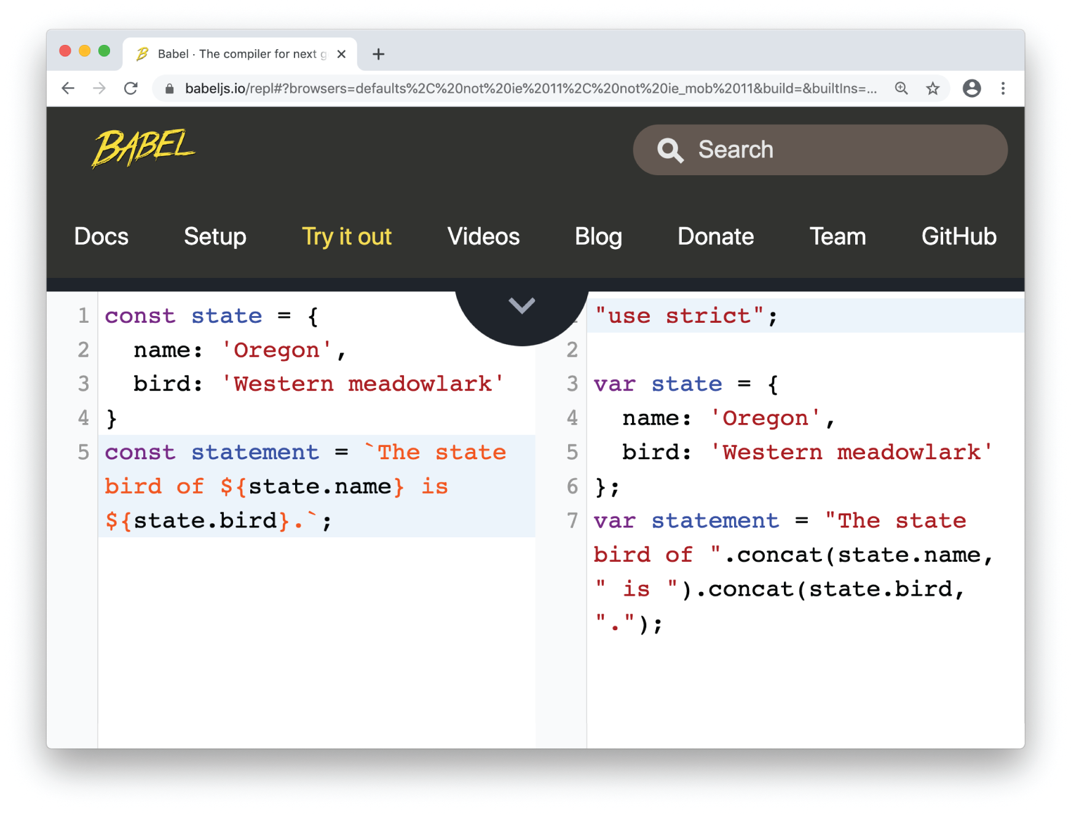Collapse the options panel via the chevron arrow

click(x=522, y=306)
